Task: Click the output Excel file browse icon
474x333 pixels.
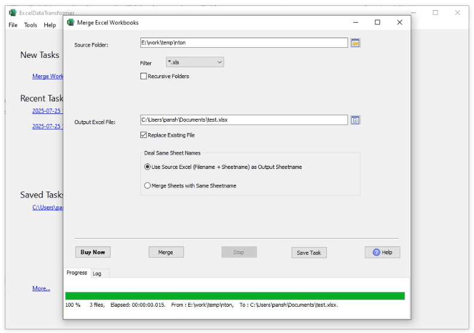Action: (355, 120)
